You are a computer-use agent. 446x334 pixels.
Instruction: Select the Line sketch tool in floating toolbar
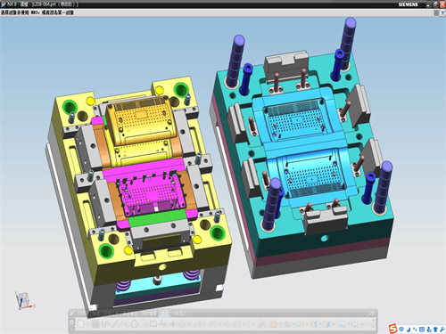pyautogui.click(x=114, y=323)
